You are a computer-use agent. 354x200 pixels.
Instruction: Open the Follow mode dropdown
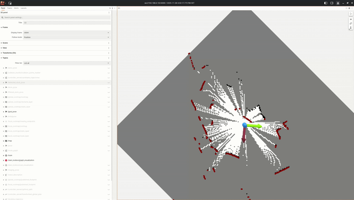coord(66,37)
